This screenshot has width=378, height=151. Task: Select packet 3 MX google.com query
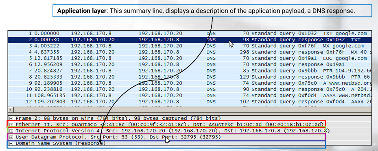pyautogui.click(x=190, y=46)
